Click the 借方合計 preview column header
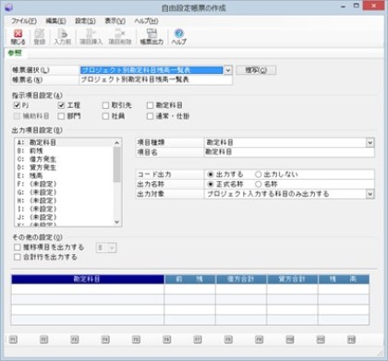The image size is (388, 361). [241, 279]
